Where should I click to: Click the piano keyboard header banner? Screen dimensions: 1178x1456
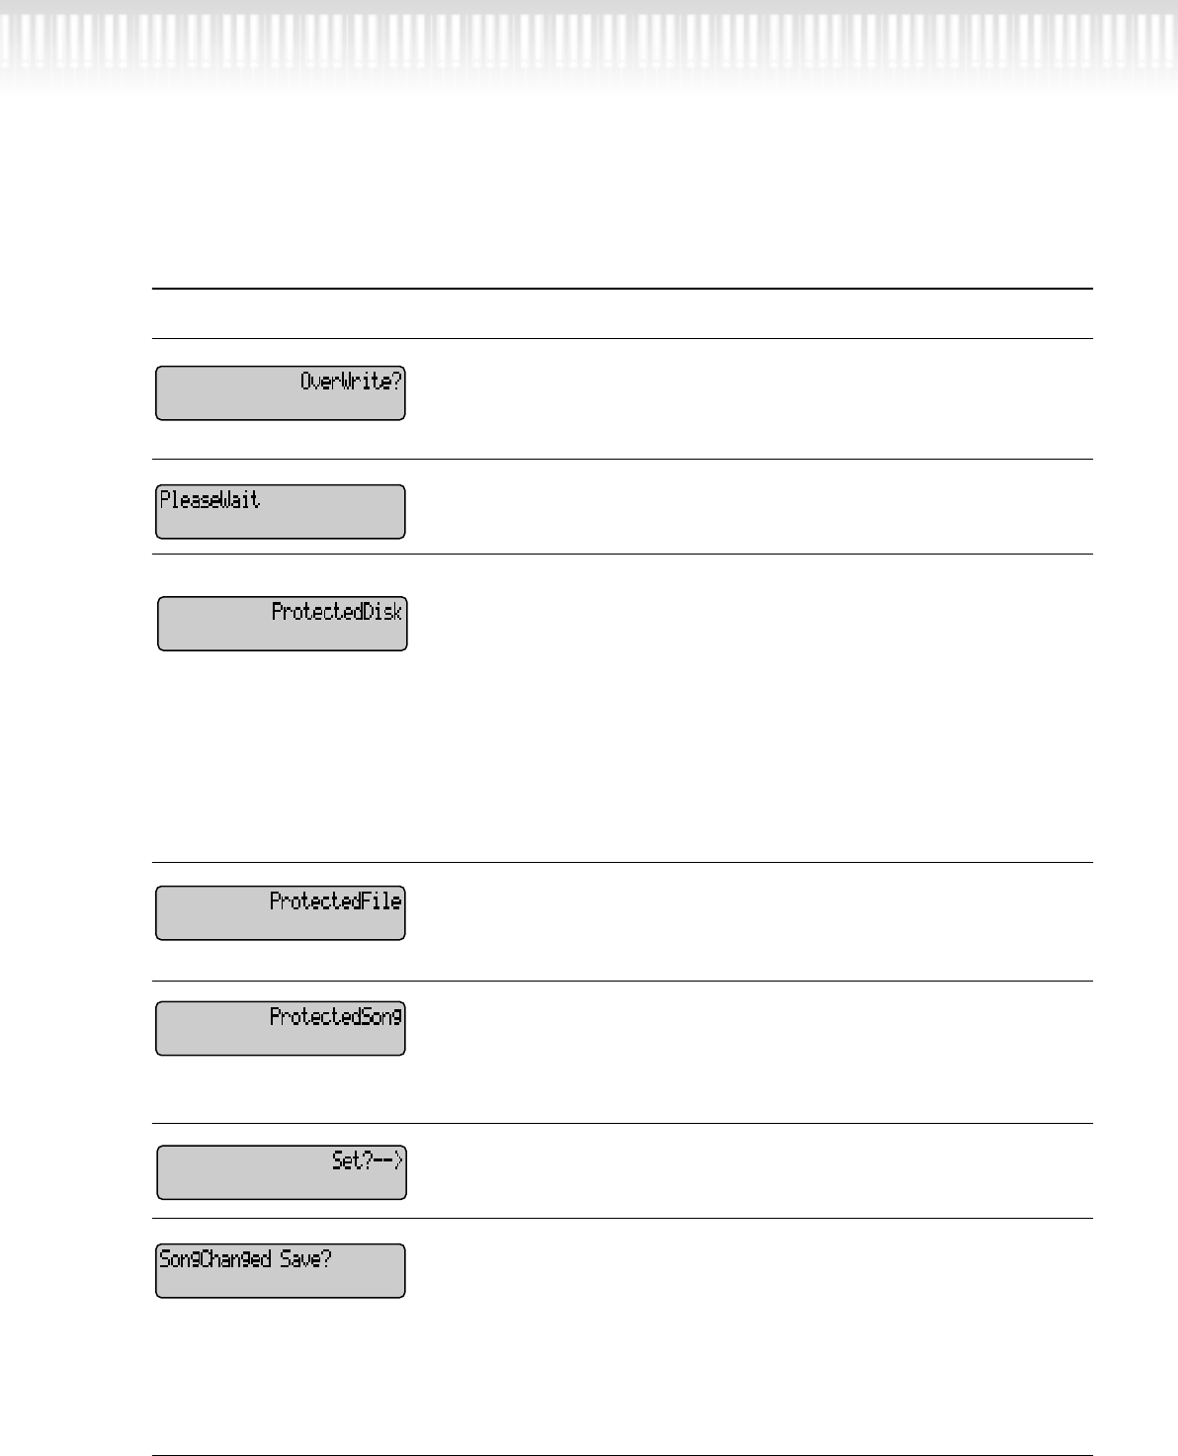589,44
